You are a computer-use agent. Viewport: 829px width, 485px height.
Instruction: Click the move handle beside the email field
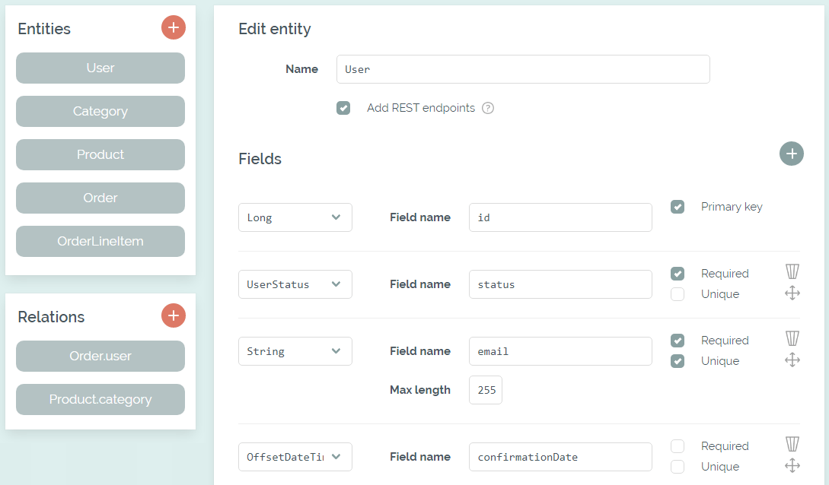(x=792, y=360)
